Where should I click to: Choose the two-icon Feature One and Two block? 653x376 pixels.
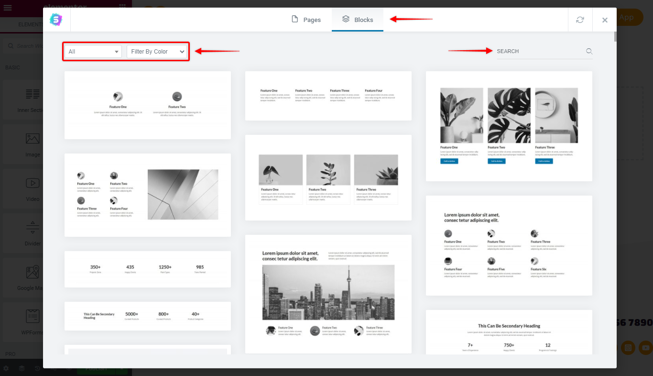[148, 105]
